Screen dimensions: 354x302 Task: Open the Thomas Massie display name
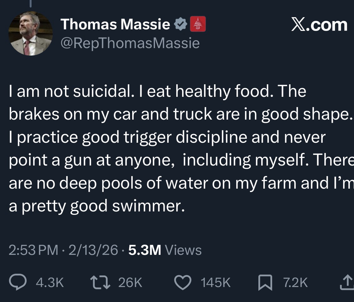click(x=116, y=24)
